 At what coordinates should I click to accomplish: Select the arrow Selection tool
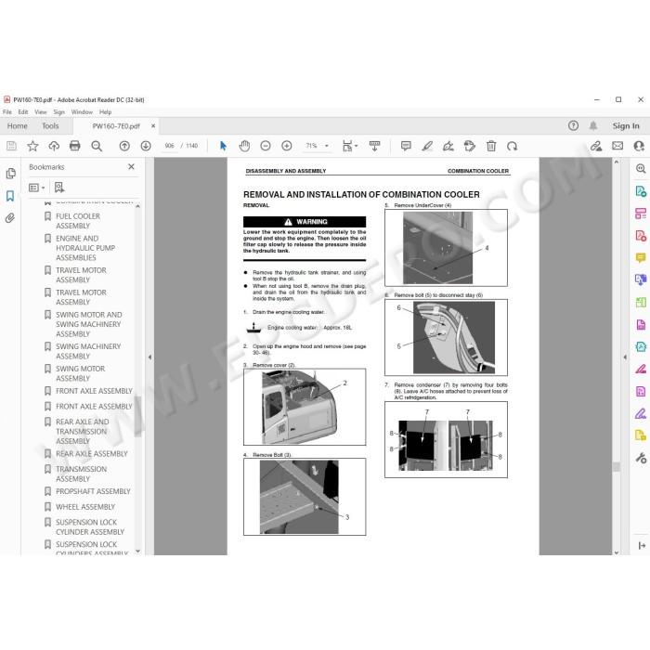(223, 146)
